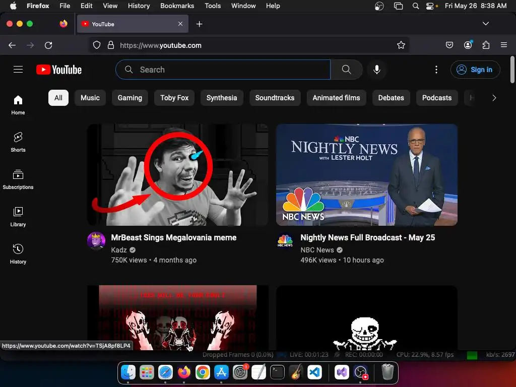Image resolution: width=516 pixels, height=387 pixels.
Task: Open Pocket save icon in toolbar
Action: tap(449, 45)
